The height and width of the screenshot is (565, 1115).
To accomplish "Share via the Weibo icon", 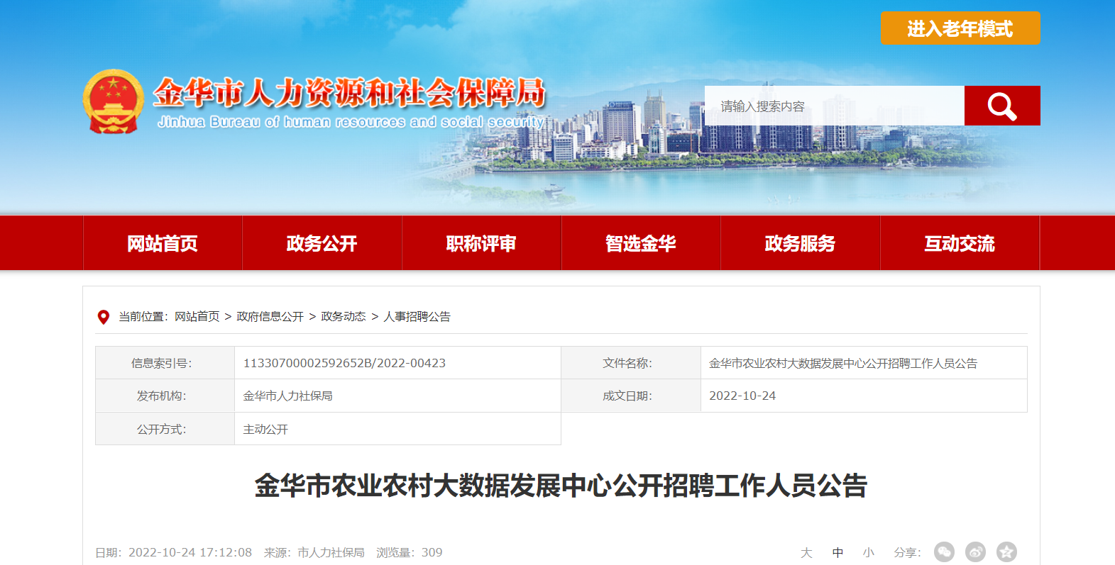I will point(975,552).
